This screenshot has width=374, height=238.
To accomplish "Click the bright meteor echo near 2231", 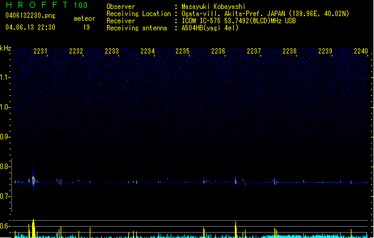I will 33,180.
